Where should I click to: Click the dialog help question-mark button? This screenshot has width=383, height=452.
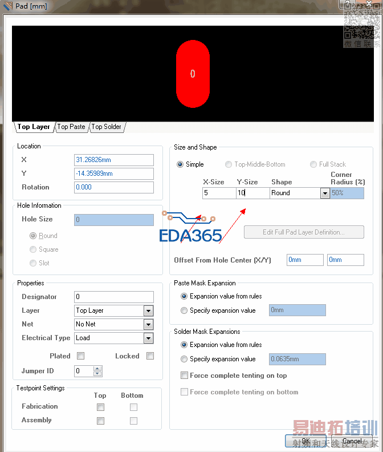pos(348,3)
